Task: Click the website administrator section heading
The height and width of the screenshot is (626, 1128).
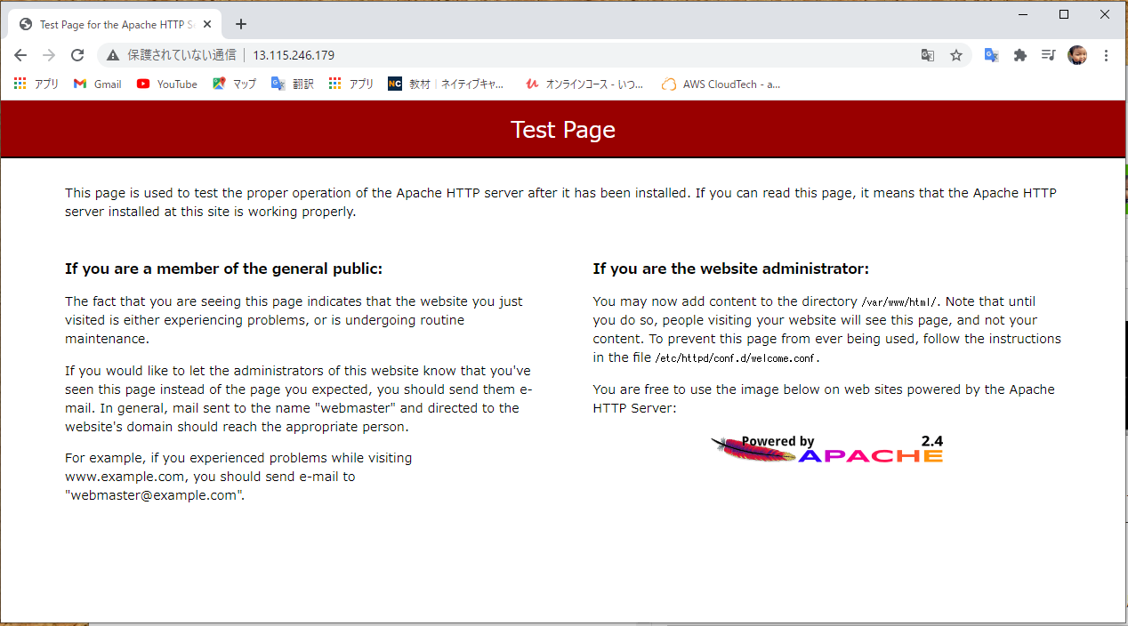Action: (x=731, y=269)
